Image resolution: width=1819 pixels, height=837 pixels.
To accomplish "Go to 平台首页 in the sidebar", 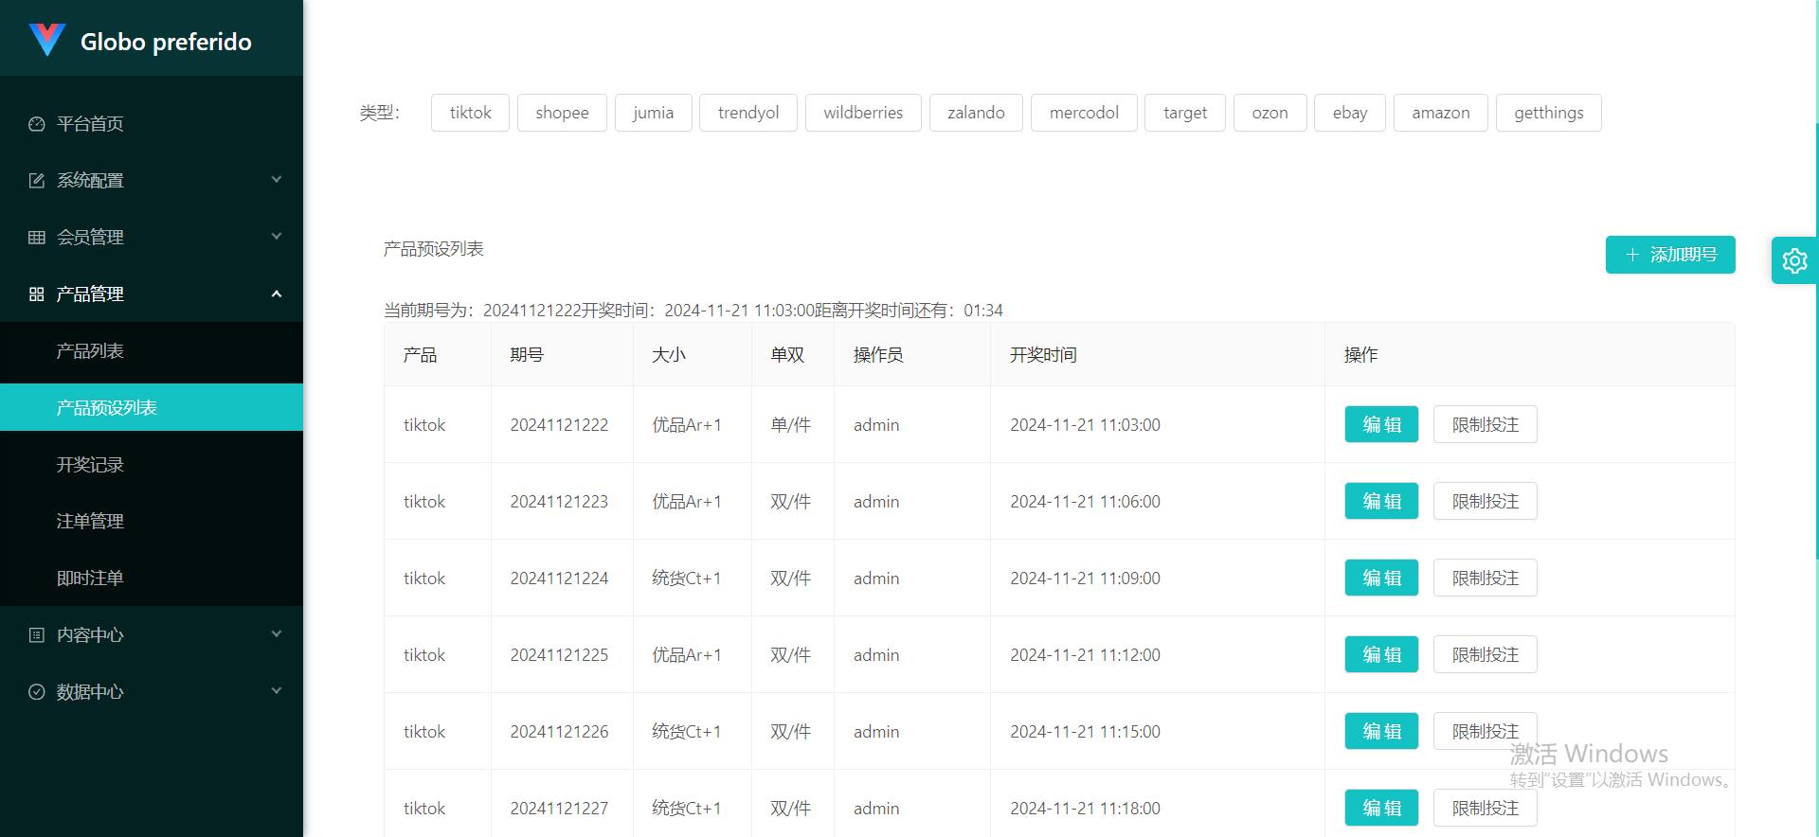I will (x=152, y=123).
